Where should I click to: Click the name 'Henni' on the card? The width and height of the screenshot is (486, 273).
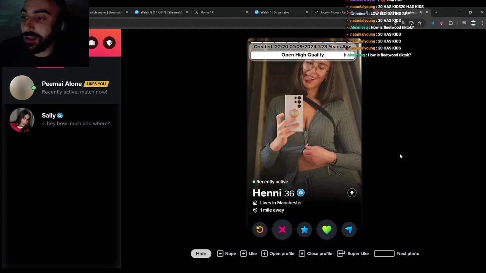pyautogui.click(x=267, y=193)
